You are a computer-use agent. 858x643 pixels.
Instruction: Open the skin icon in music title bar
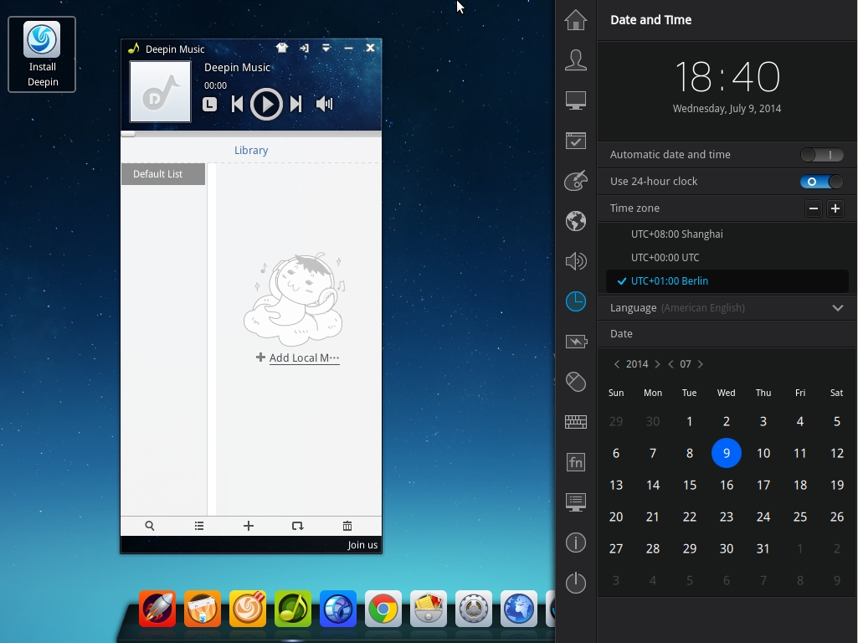(x=282, y=49)
